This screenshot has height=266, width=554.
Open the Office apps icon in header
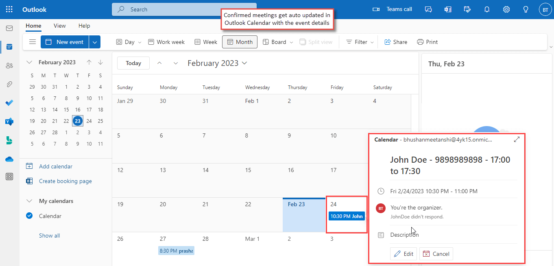pos(448,9)
